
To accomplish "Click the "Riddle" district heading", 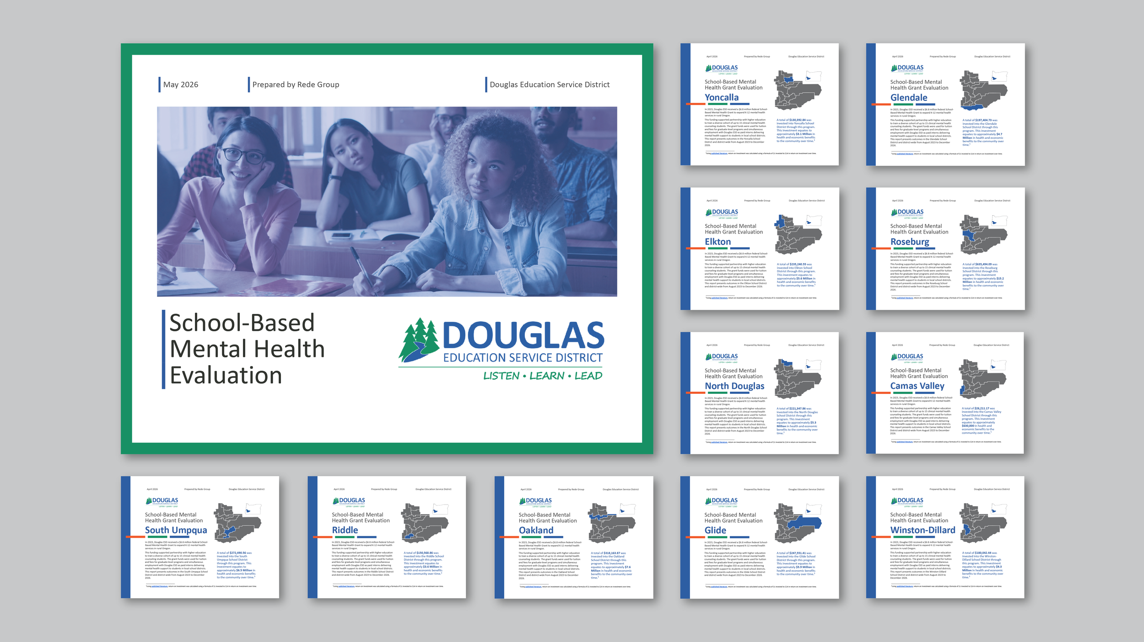I will point(345,530).
